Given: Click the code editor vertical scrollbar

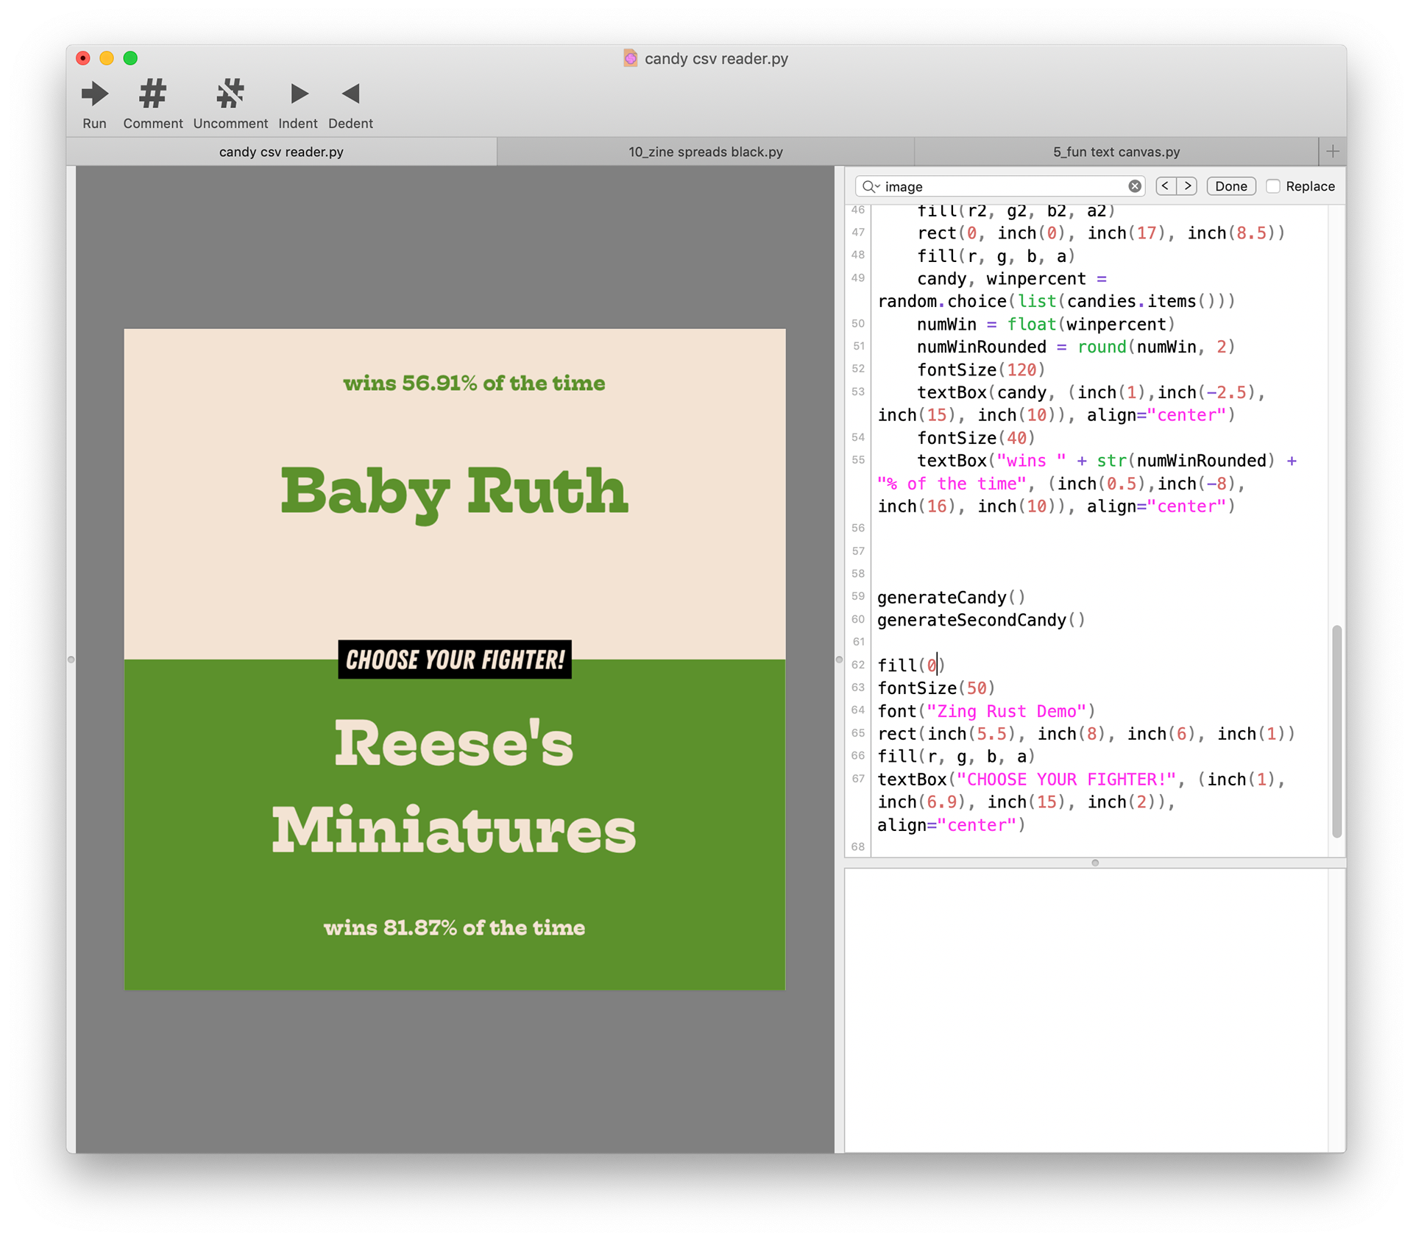Looking at the screenshot, I should click(1336, 730).
